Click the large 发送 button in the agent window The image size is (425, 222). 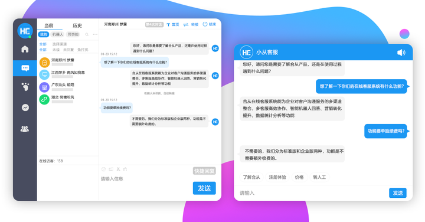(204, 188)
